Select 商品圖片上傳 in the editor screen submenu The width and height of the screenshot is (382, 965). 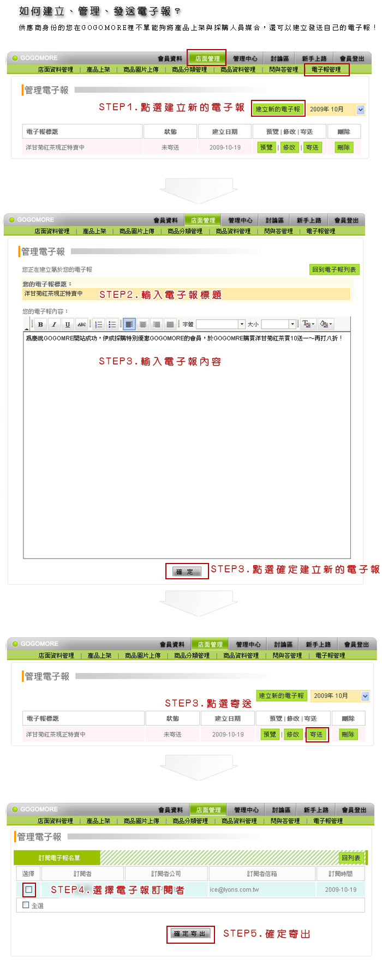point(137,231)
